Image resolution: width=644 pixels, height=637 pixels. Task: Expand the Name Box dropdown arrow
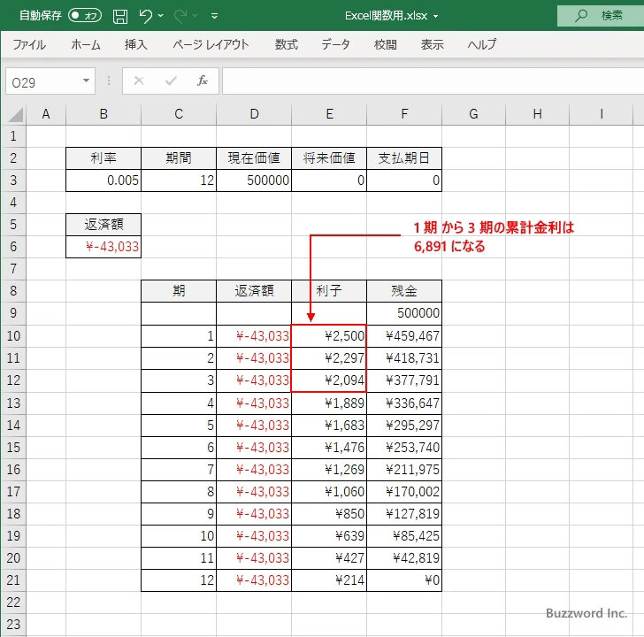(87, 81)
